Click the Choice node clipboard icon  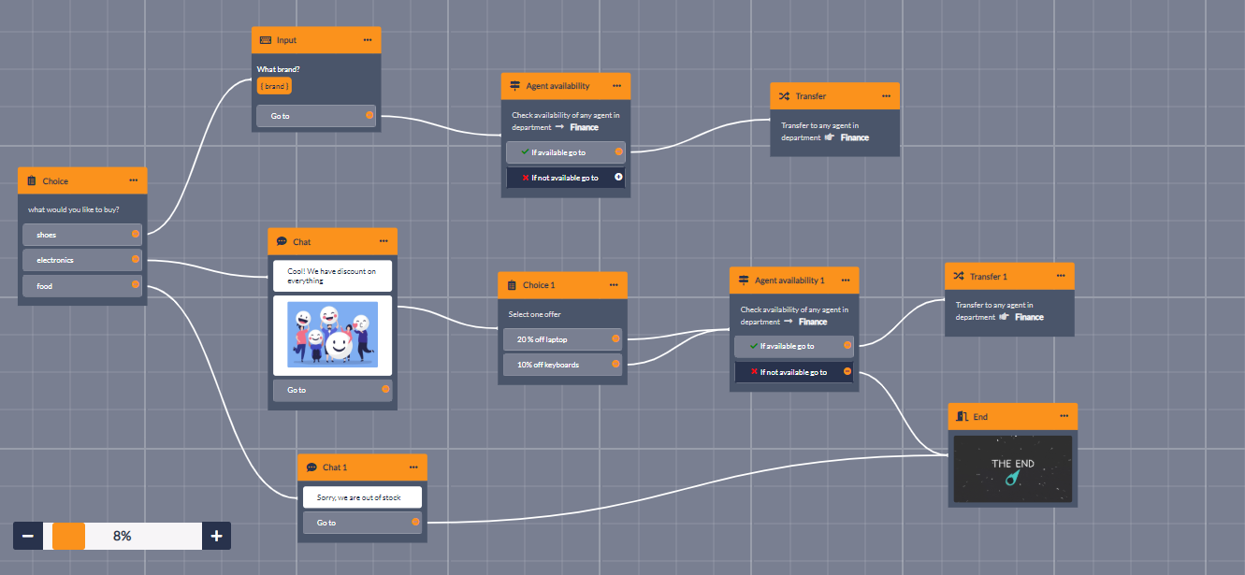32,181
